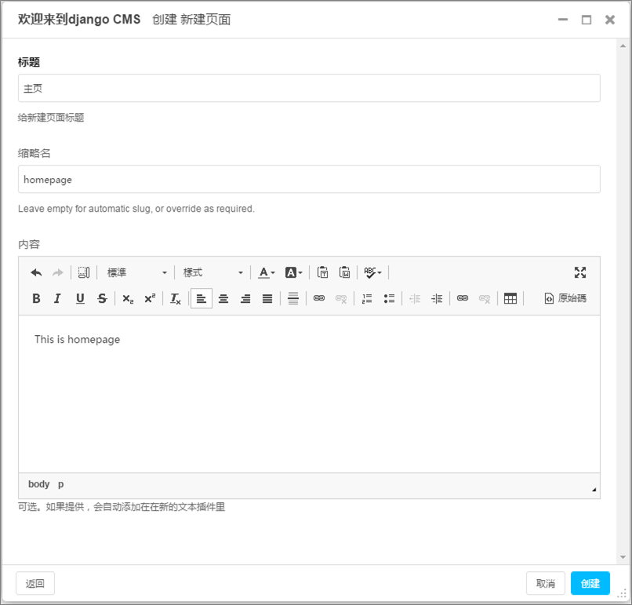Viewport: 632px width, 605px height.
Task: Open the 樣式 styles dropdown
Action: click(212, 272)
